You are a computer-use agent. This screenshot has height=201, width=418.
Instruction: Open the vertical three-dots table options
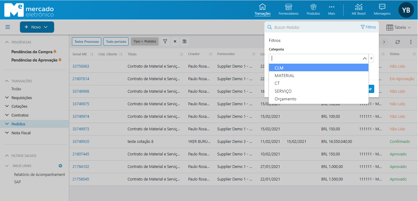tap(411, 42)
